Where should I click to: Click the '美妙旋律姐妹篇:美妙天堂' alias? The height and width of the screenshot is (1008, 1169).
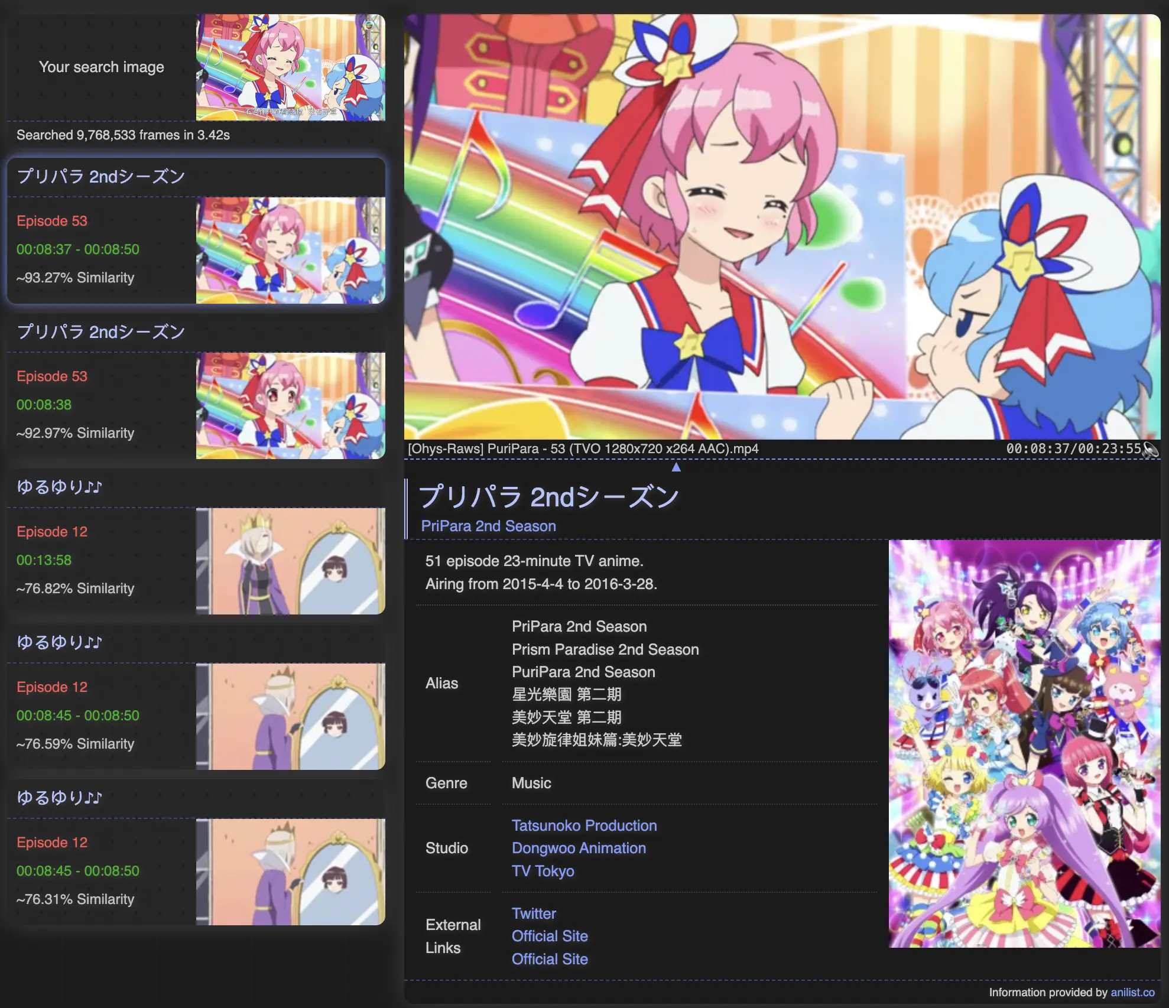(x=597, y=740)
